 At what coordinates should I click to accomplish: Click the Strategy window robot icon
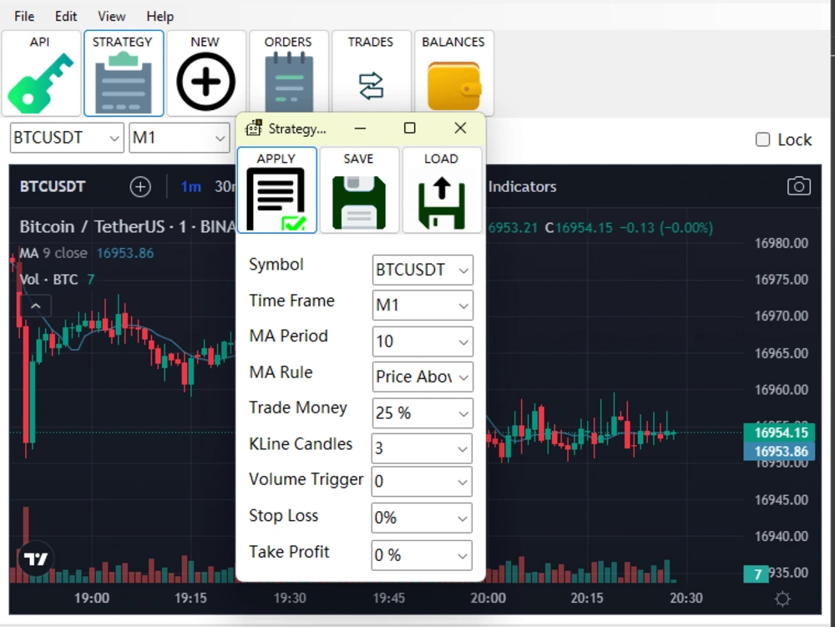[254, 129]
